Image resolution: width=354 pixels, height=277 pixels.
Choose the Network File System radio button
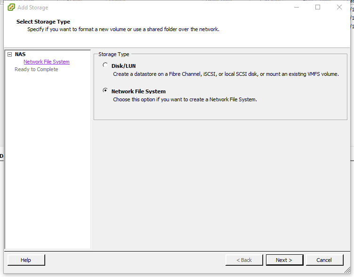(x=105, y=91)
